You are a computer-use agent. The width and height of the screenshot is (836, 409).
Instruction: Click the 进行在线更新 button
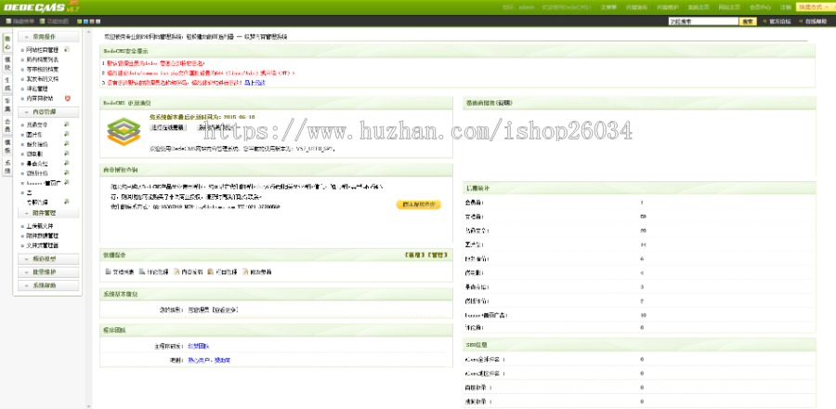click(x=168, y=127)
